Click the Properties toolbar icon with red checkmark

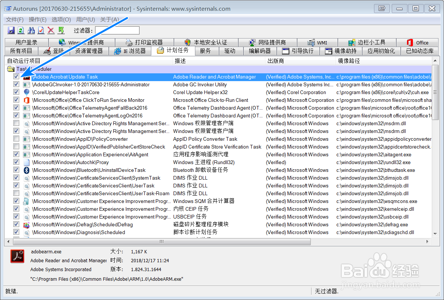click(41, 30)
